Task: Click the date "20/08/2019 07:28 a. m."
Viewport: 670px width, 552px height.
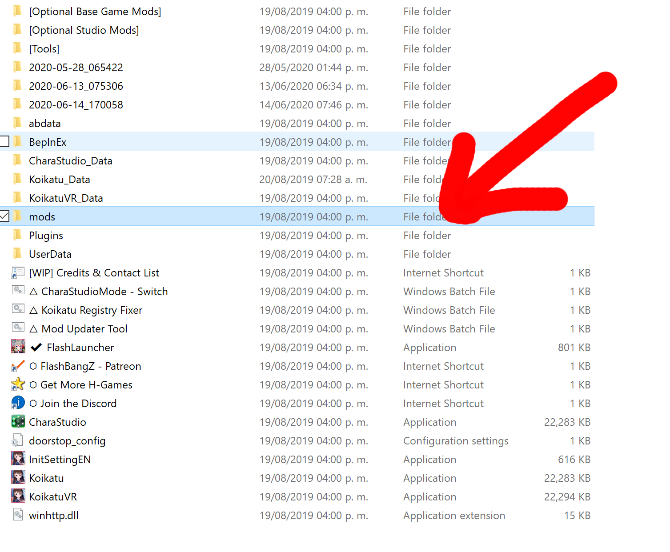Action: [314, 180]
